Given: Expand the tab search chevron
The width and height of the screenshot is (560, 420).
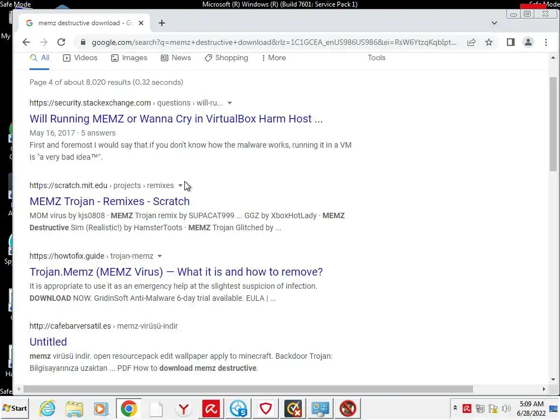Looking at the screenshot, I should point(494,23).
